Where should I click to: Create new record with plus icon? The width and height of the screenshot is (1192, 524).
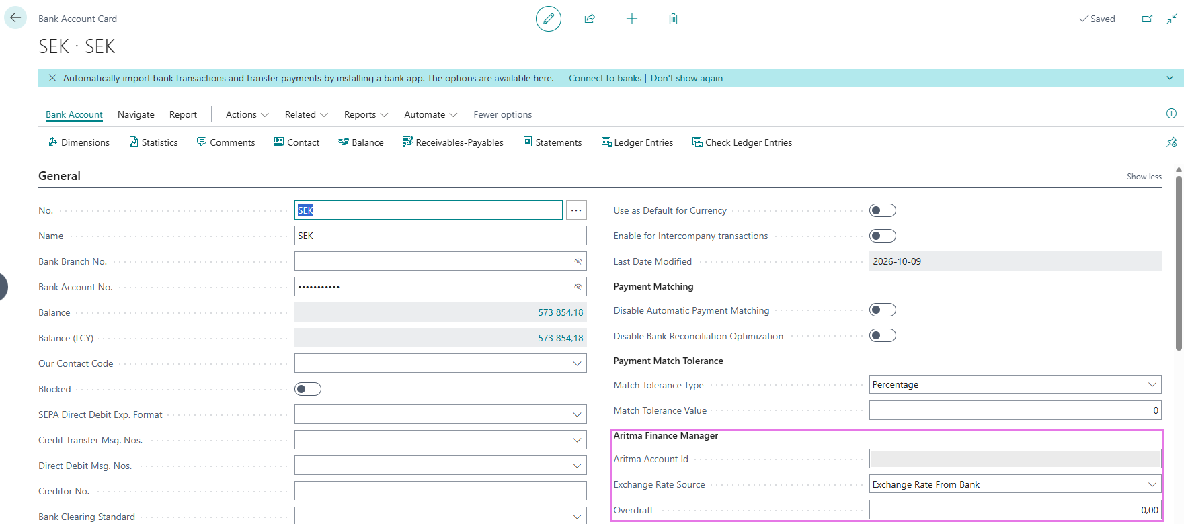(632, 19)
